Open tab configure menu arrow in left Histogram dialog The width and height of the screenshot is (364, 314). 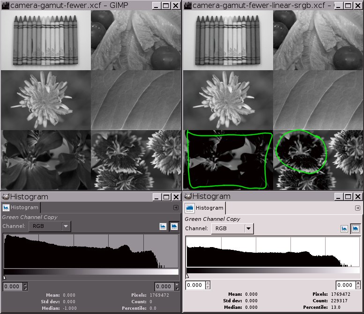176,207
